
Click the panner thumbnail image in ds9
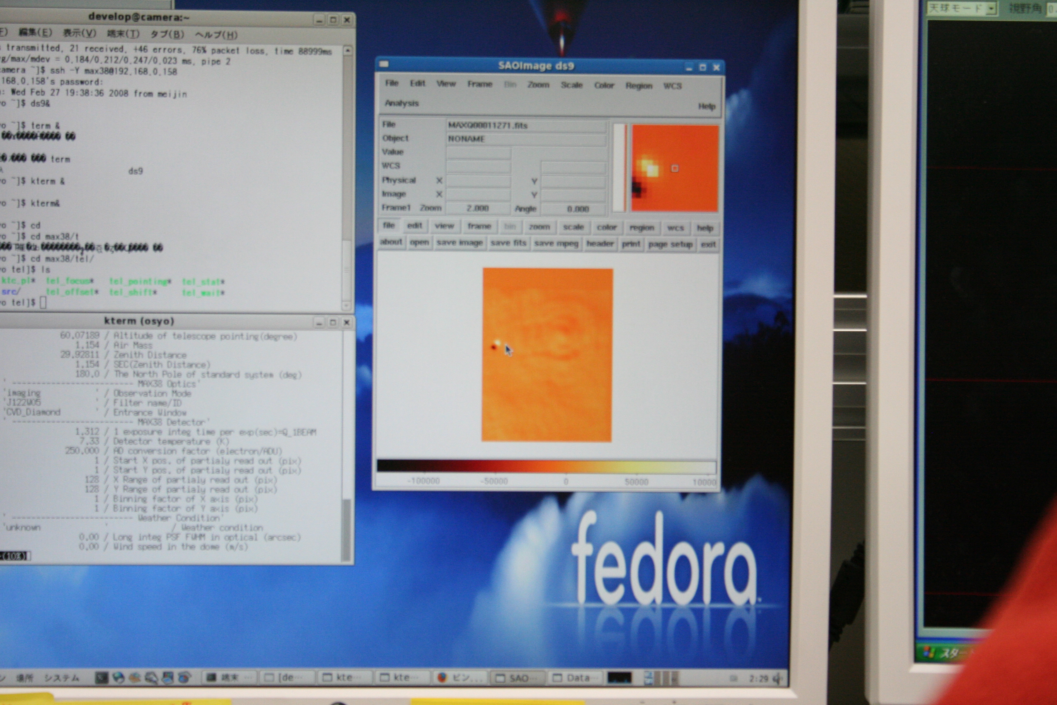(x=675, y=168)
